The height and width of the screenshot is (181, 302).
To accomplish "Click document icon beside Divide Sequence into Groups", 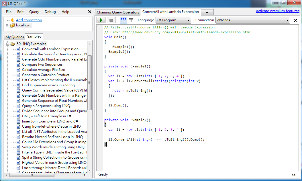I will click(18, 111).
